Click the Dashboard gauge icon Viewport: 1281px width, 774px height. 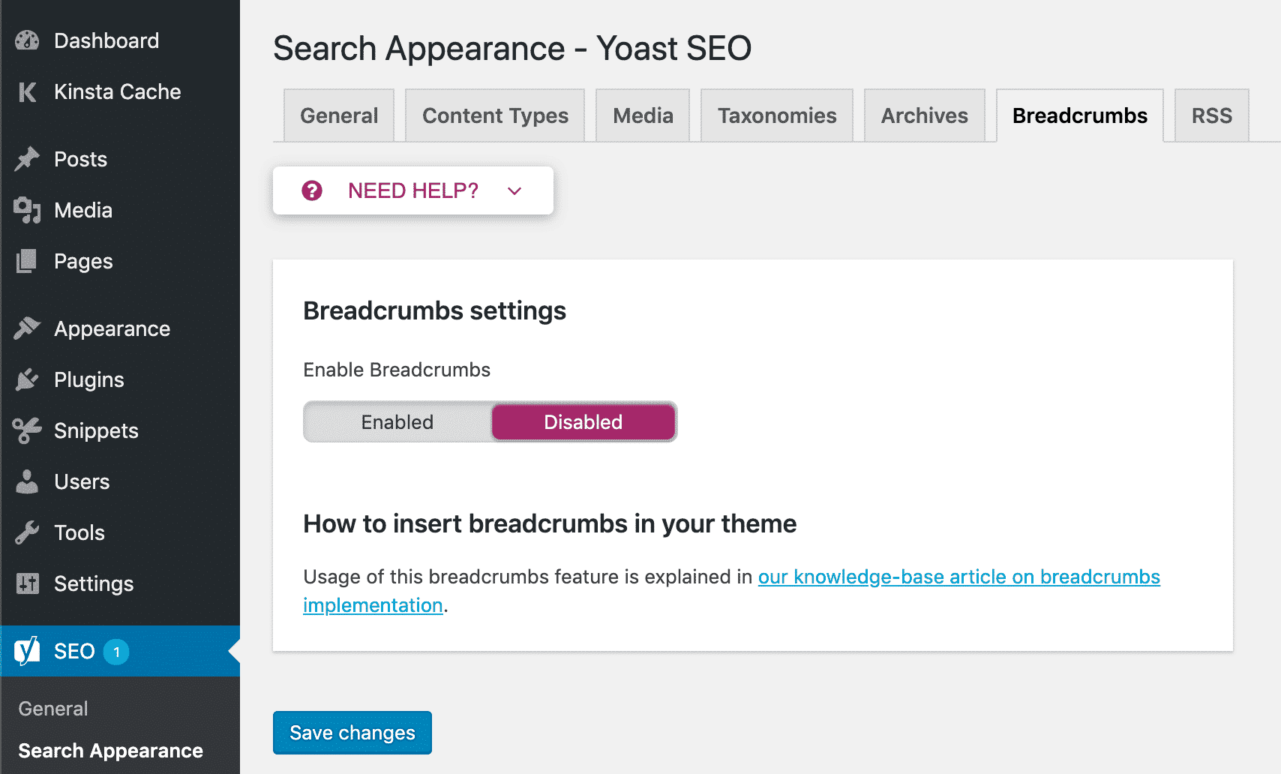tap(27, 40)
